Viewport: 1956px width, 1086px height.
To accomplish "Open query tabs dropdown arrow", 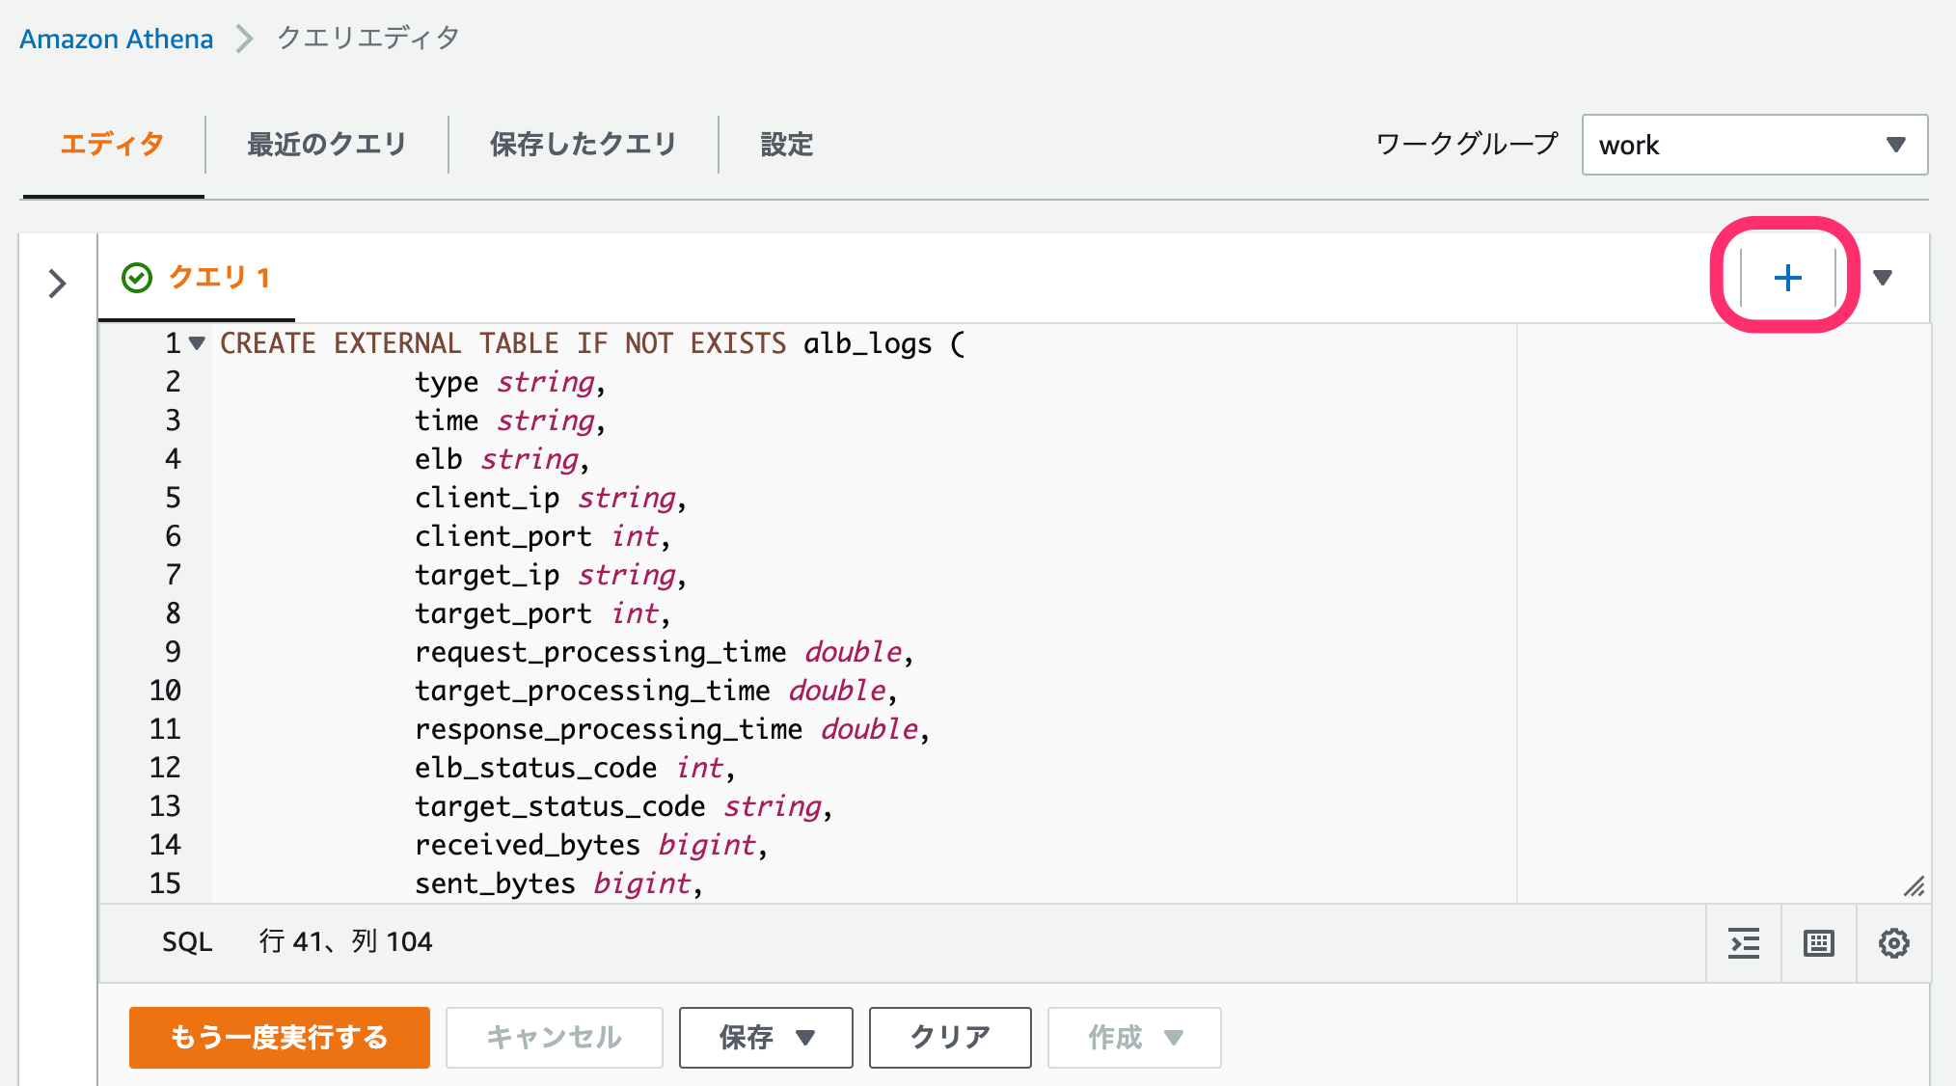I will tap(1882, 278).
